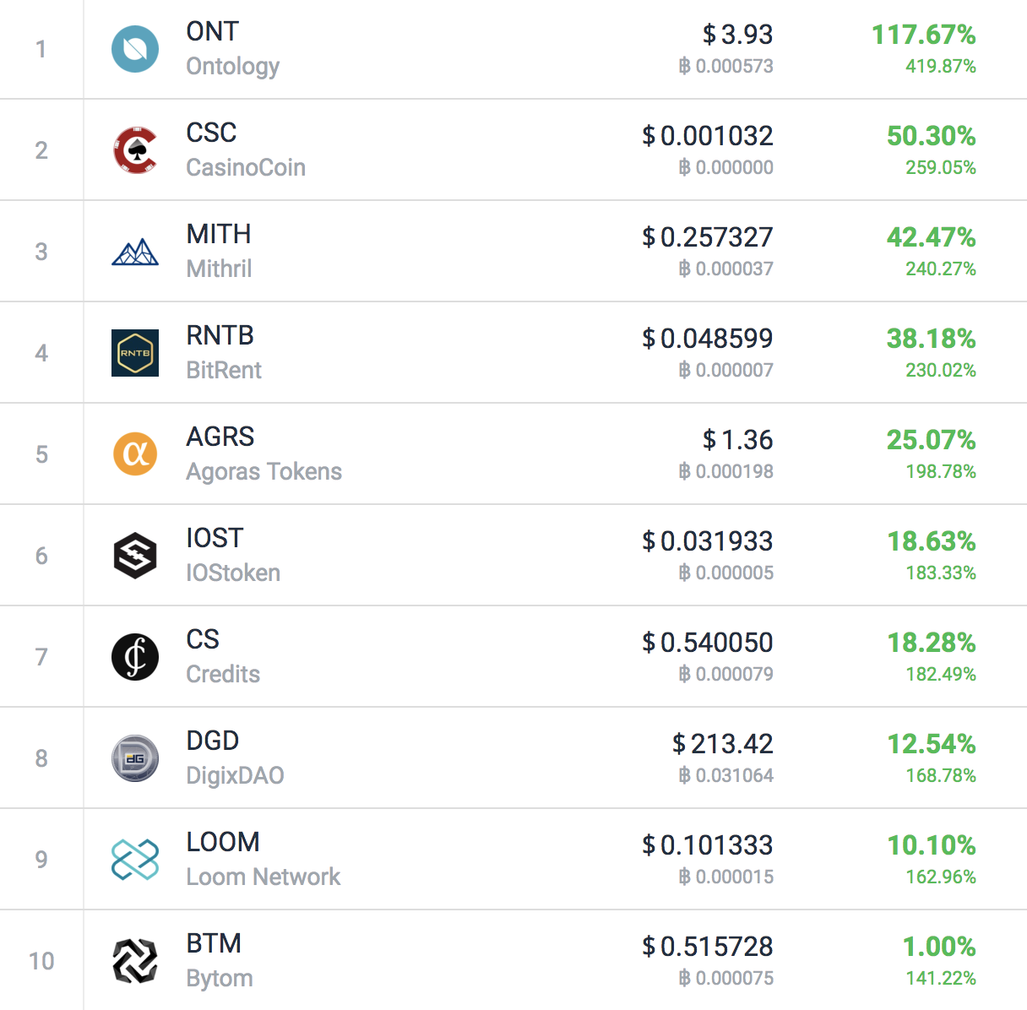Click the Loom Network teal logo
Screen dimensions: 1027x1010
tap(135, 860)
